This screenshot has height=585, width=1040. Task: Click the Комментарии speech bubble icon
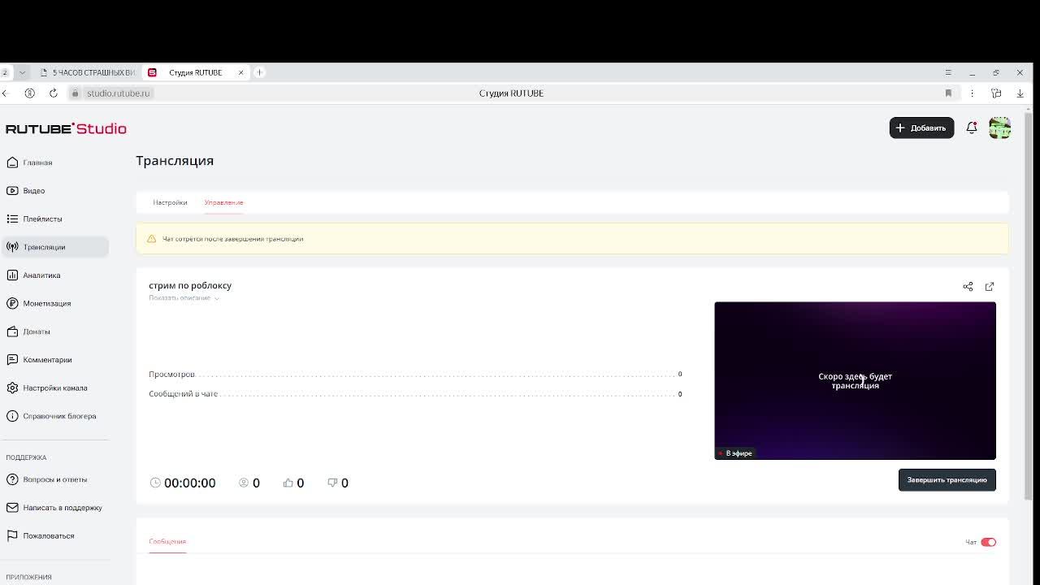pos(12,360)
